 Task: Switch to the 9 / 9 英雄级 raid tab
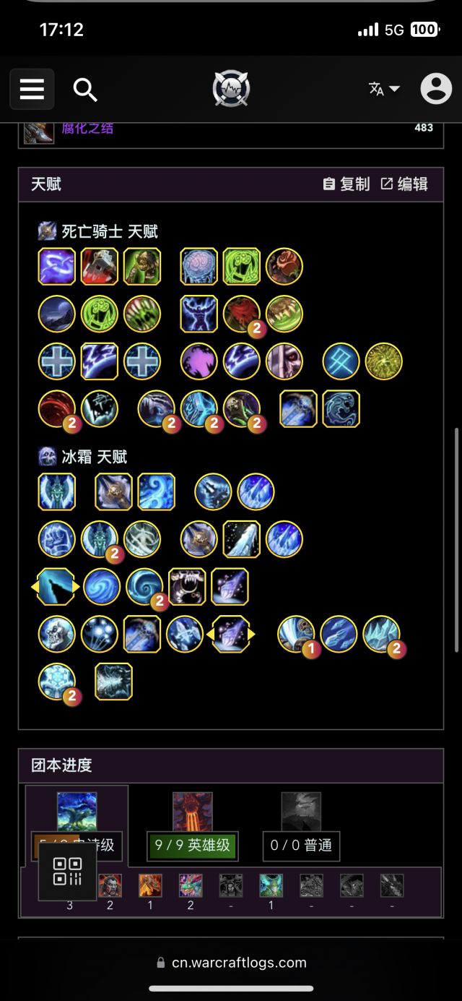(x=193, y=844)
